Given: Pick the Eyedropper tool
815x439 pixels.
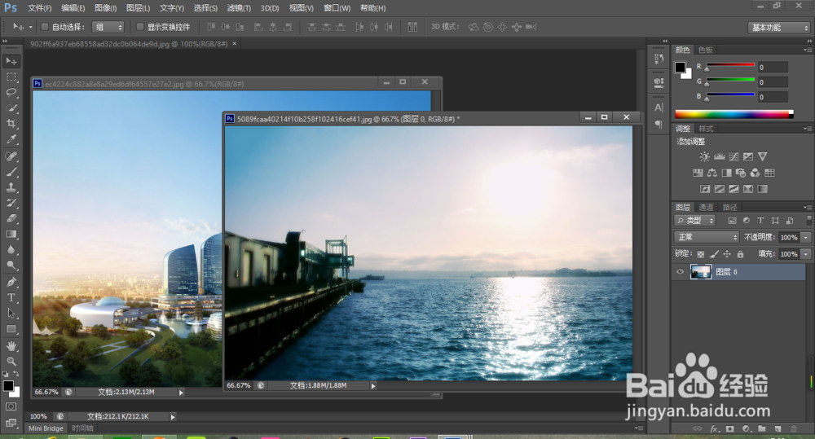Looking at the screenshot, I should [x=11, y=139].
